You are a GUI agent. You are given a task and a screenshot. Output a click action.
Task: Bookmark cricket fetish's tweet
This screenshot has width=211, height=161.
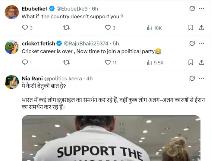(191, 62)
